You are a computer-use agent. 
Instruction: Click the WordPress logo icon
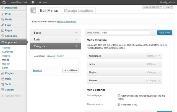(x=4, y=2)
